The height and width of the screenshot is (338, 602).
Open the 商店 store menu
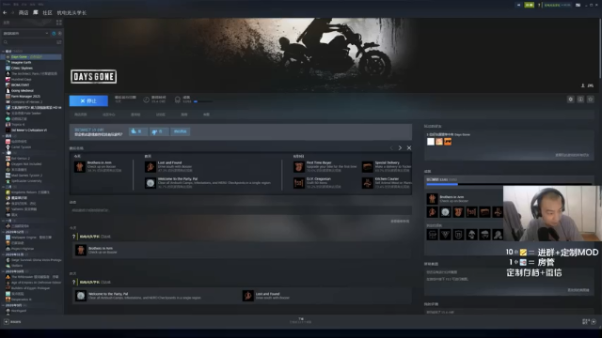(x=24, y=12)
